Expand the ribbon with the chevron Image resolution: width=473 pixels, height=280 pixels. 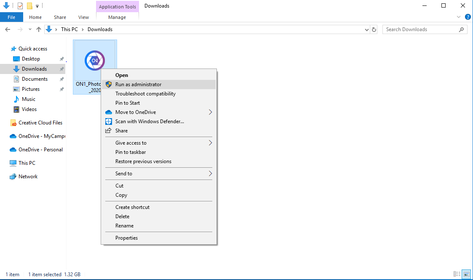click(459, 17)
